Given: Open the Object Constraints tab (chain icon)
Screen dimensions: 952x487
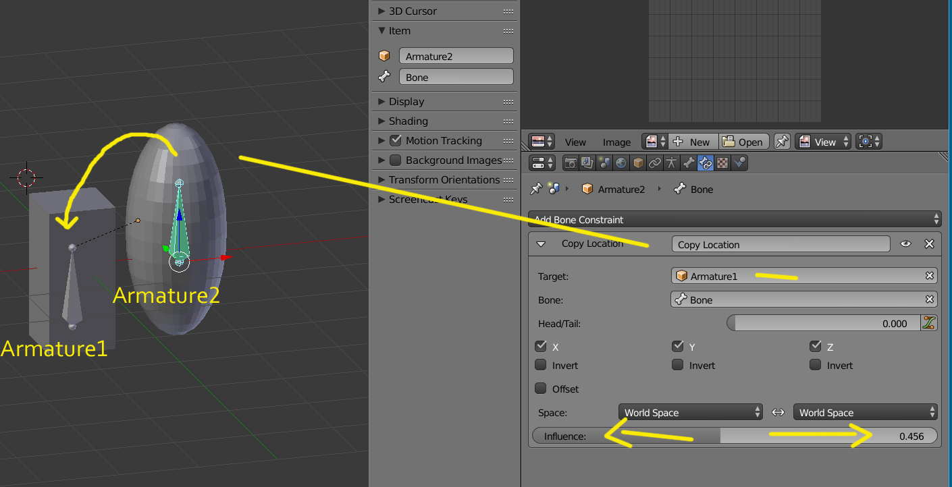Looking at the screenshot, I should point(655,163).
